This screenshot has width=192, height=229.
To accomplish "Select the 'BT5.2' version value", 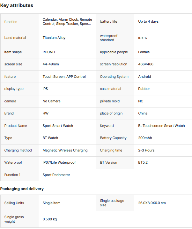I will pyautogui.click(x=143, y=162).
